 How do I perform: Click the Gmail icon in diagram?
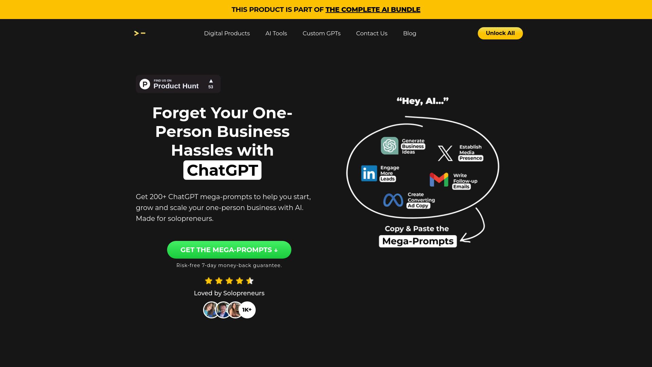click(x=439, y=180)
